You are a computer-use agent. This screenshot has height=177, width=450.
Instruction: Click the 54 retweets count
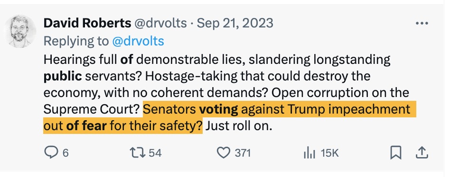tap(155, 153)
